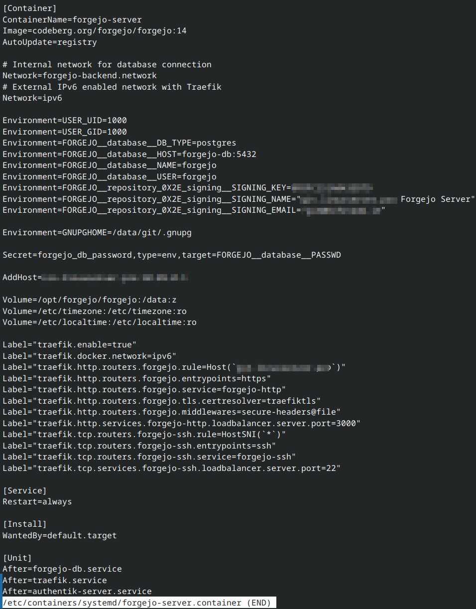
Task: Click the [Container] section header
Action: (x=29, y=8)
